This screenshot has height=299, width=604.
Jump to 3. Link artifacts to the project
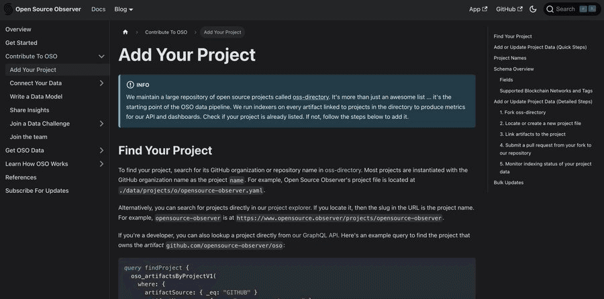click(x=533, y=134)
